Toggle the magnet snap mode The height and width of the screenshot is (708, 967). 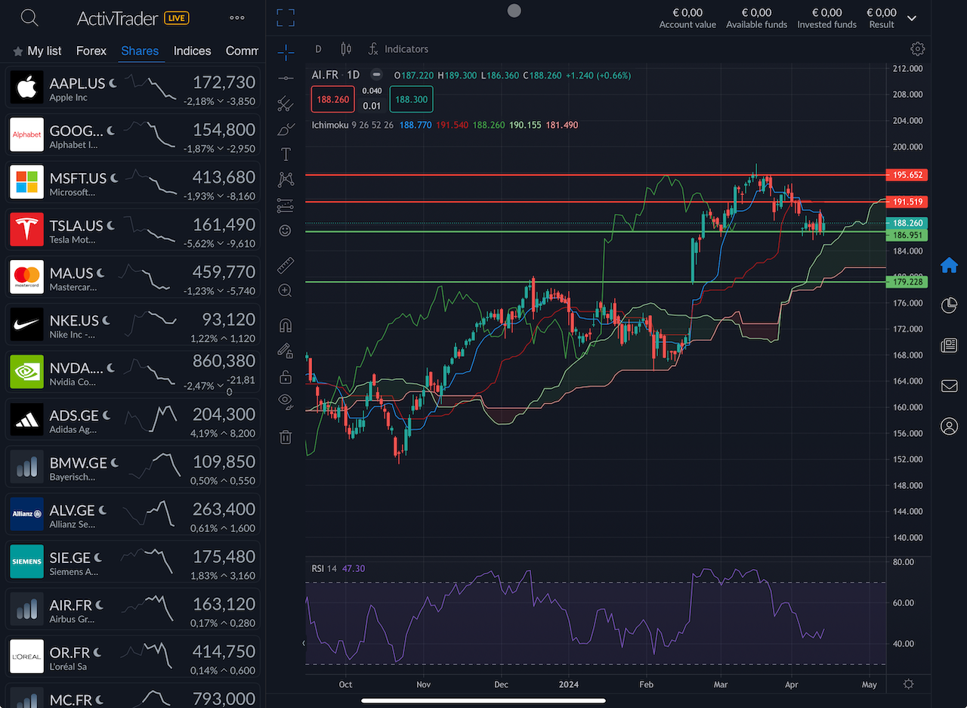tap(285, 325)
